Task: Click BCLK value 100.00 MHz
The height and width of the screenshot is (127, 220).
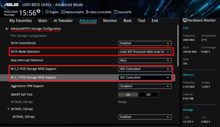Action: pos(190,52)
